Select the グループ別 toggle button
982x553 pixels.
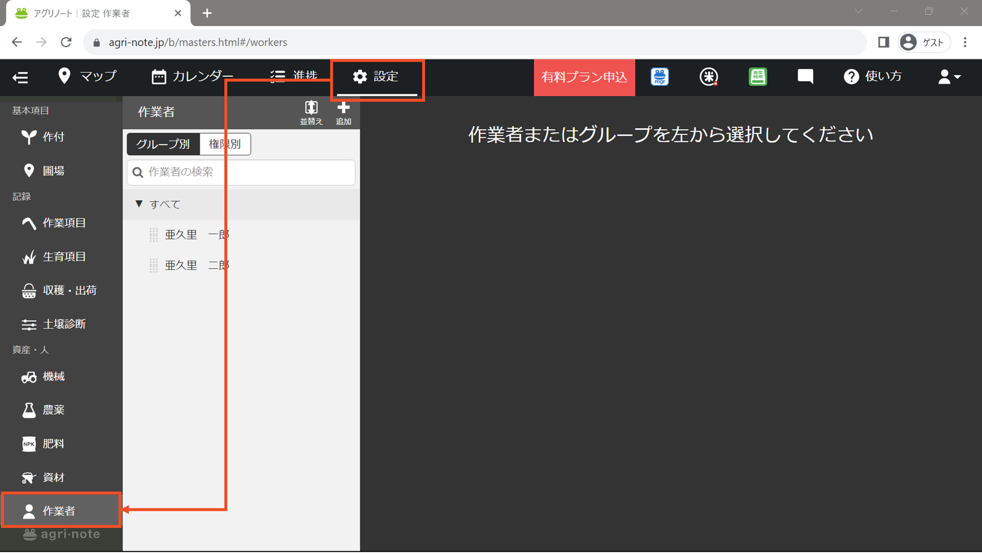point(163,144)
